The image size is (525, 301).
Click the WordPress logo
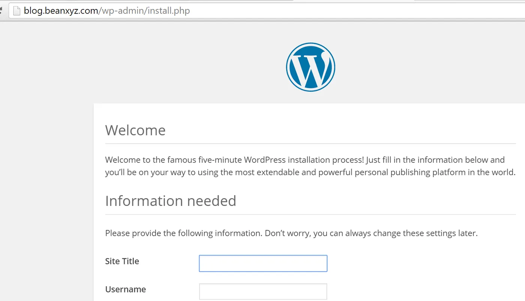point(310,67)
